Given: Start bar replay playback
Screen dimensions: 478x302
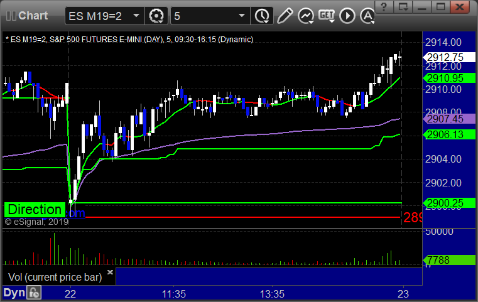Looking at the screenshot, I should pos(347,16).
